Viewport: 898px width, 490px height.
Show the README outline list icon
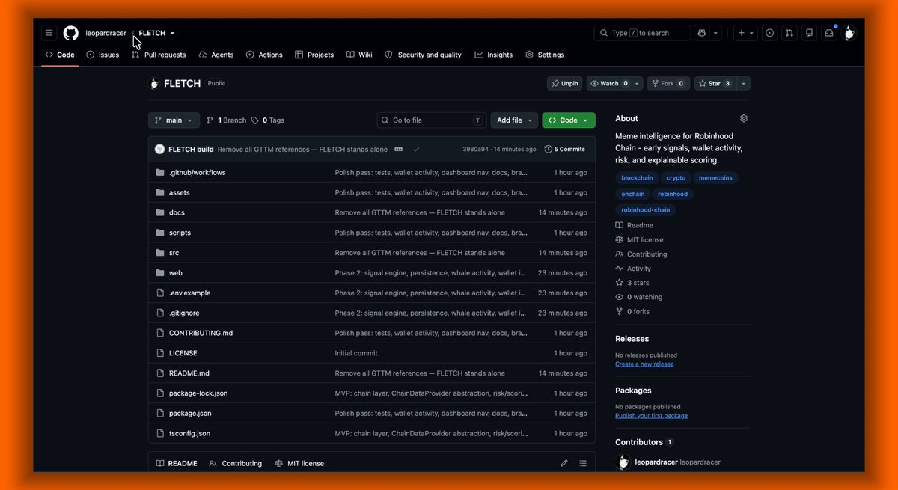coord(583,463)
